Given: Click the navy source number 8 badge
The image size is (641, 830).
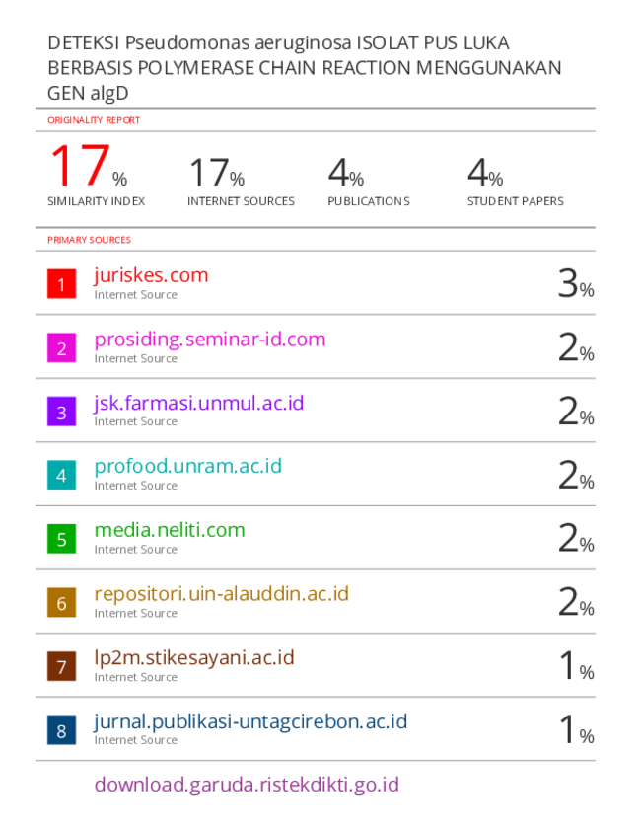Looking at the screenshot, I should pyautogui.click(x=61, y=730).
